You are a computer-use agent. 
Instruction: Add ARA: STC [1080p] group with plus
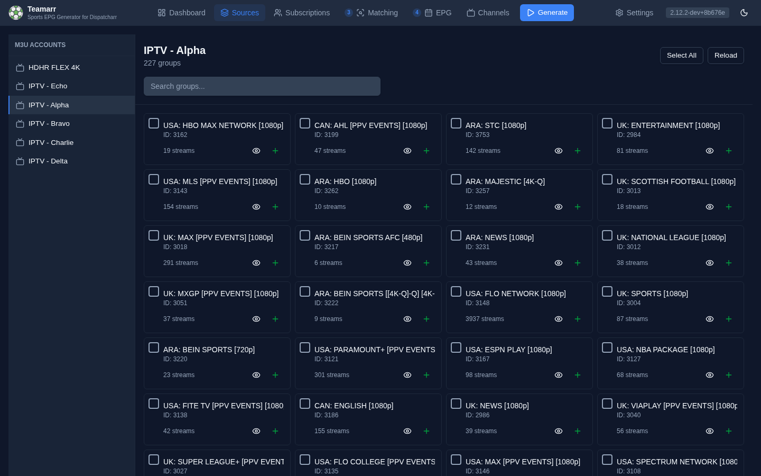[x=578, y=151]
